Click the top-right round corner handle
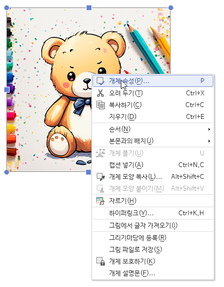The height and width of the screenshot is (287, 224). coord(171,7)
